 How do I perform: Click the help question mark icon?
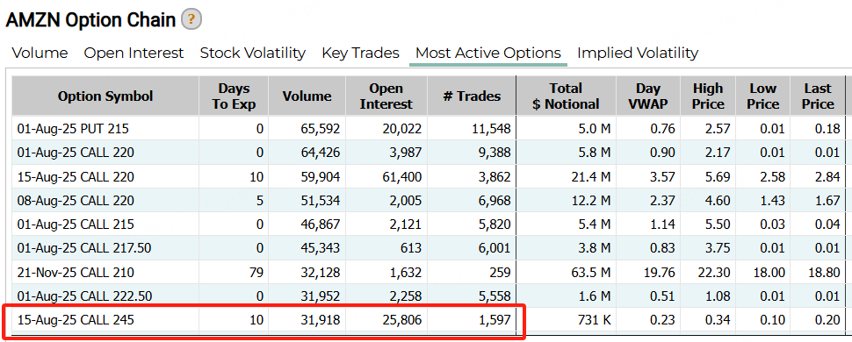pos(191,20)
